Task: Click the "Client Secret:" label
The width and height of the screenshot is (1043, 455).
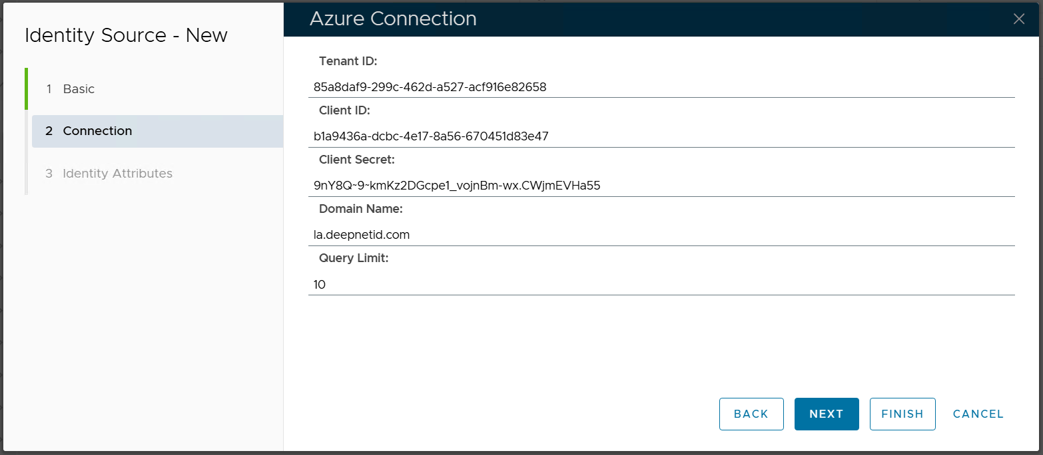Action: click(356, 160)
